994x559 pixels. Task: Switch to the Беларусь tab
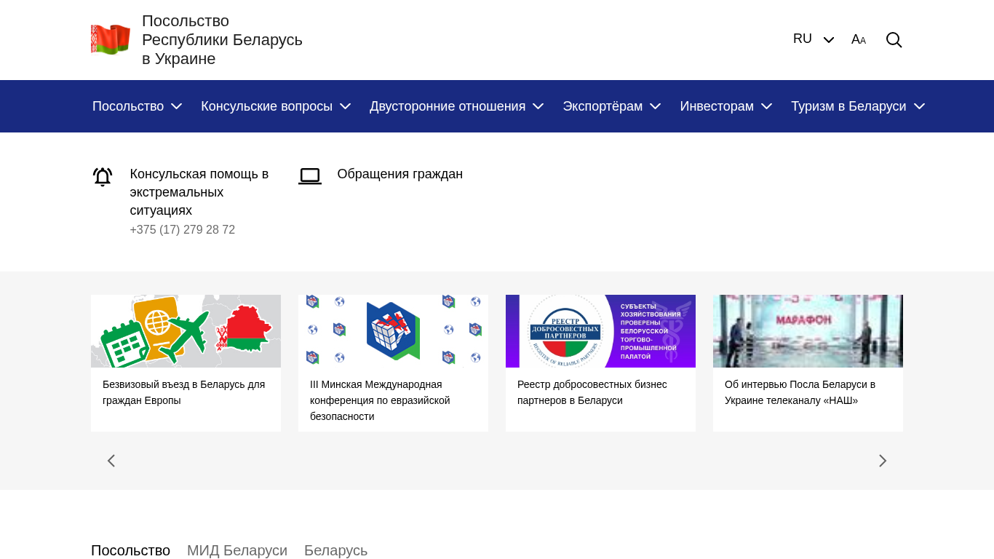pyautogui.click(x=335, y=550)
